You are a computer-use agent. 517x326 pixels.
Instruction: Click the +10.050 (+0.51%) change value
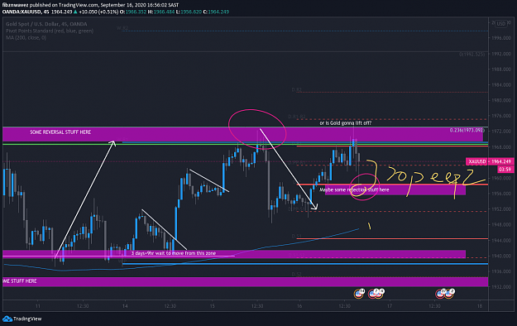tap(98, 12)
